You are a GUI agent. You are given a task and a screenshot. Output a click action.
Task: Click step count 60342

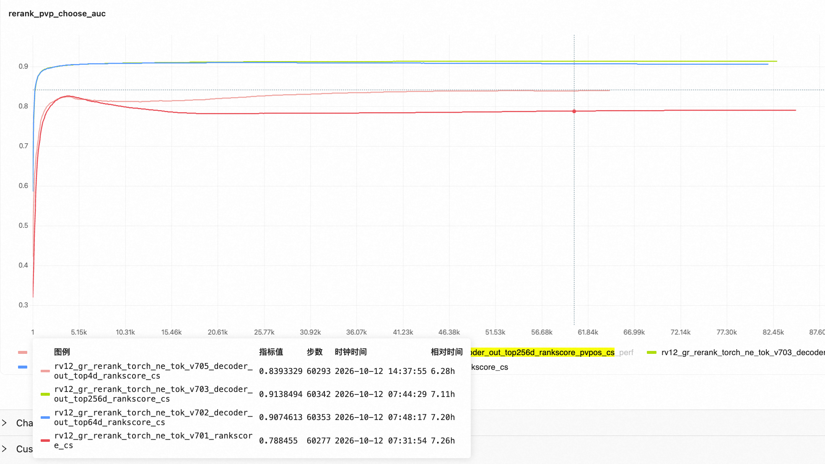tap(319, 394)
